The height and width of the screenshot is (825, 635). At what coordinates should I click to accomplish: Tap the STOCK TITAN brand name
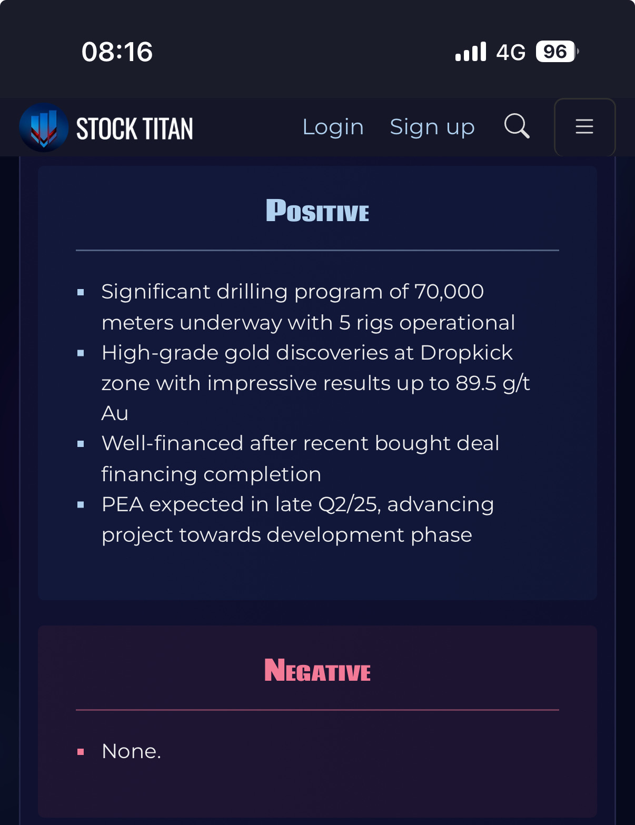135,129
